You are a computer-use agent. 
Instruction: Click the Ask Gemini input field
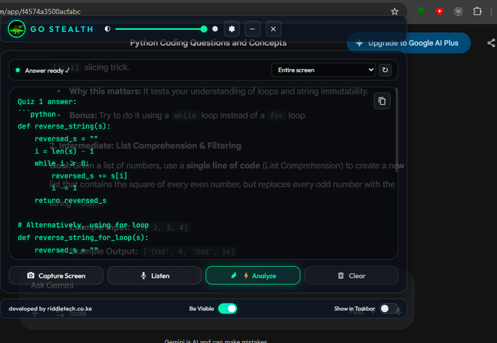tap(52, 285)
